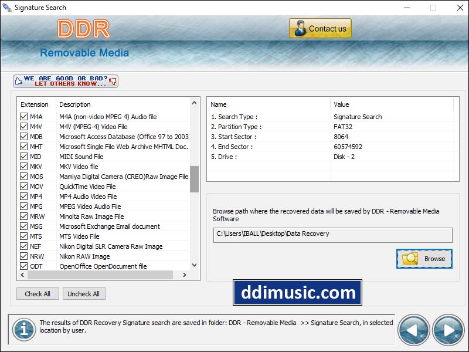Click the forward navigation arrow
469x352 pixels.
[447, 330]
